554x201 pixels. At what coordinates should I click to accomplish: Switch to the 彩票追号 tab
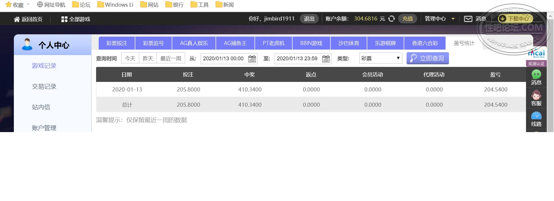[153, 43]
